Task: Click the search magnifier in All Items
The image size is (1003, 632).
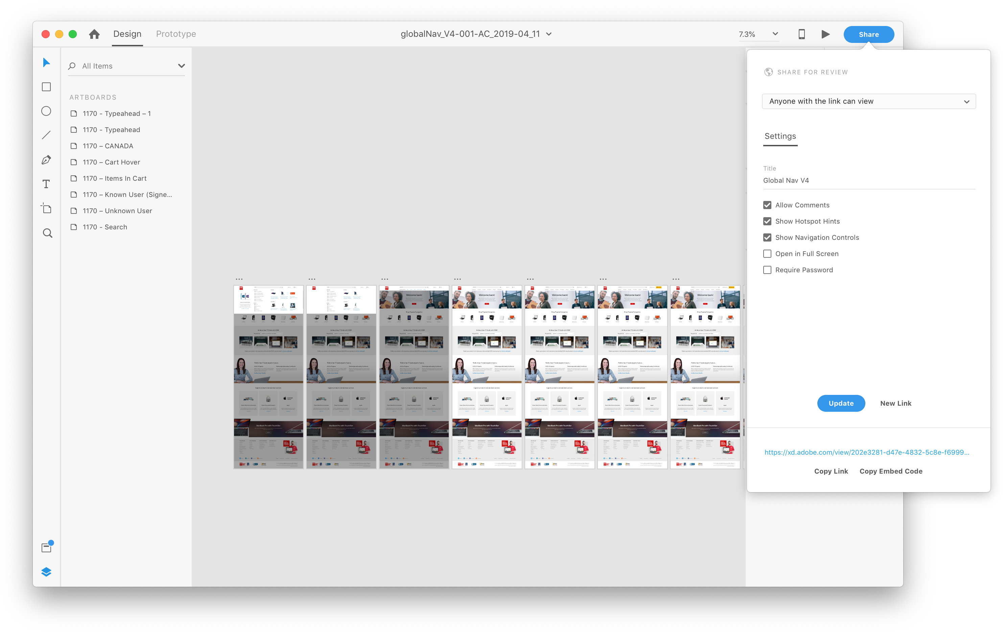Action: click(72, 66)
